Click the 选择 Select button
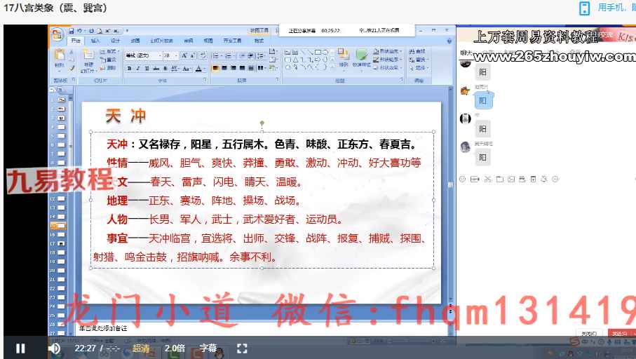Viewport: 636px width, 359px height. coord(419,68)
